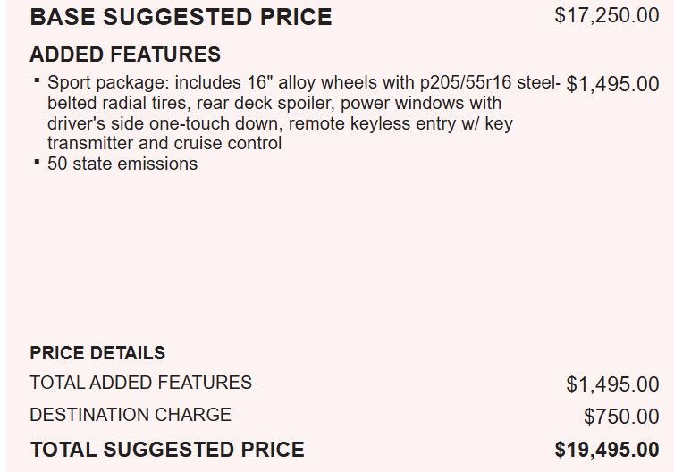Click the "power windows" text

coord(397,103)
